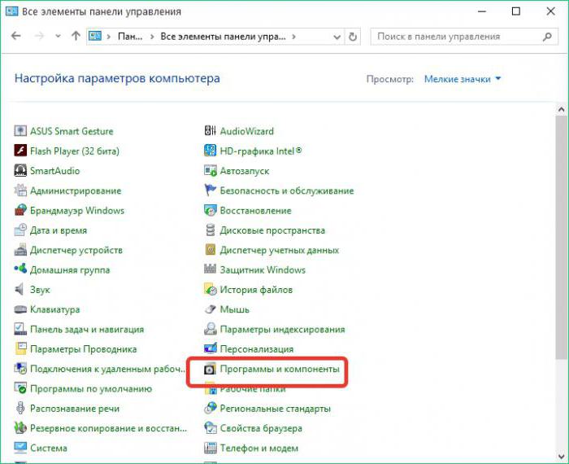
Task: Open the Подключения к удаленным рабочим столам icon
Action: pos(20,369)
